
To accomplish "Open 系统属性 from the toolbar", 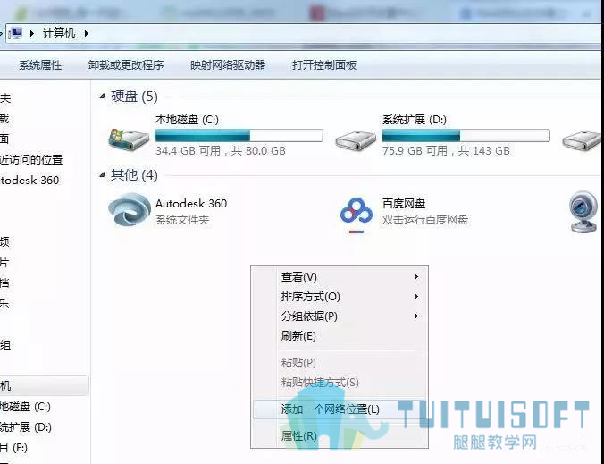I will (x=40, y=64).
